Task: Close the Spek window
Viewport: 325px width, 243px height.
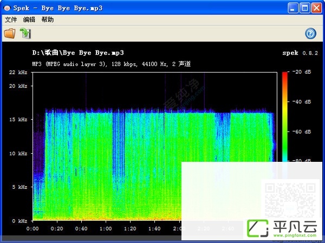Action: (317, 8)
